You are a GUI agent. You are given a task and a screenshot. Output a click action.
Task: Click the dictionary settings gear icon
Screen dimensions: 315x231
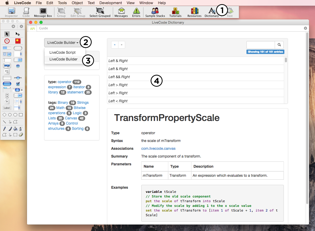(x=305, y=28)
